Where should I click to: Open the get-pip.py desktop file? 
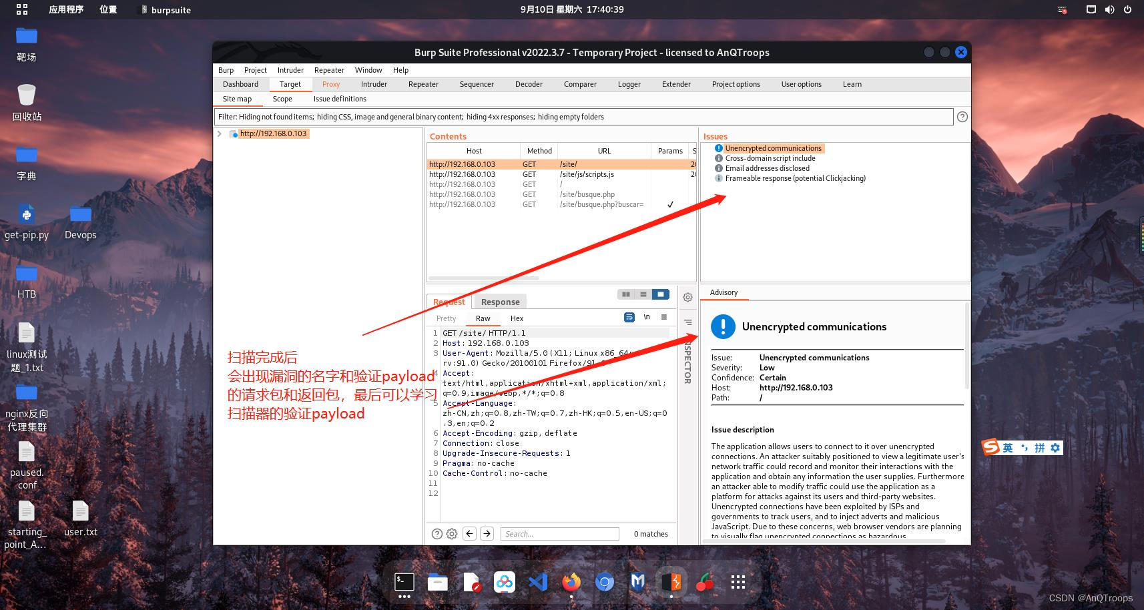pyautogui.click(x=27, y=221)
